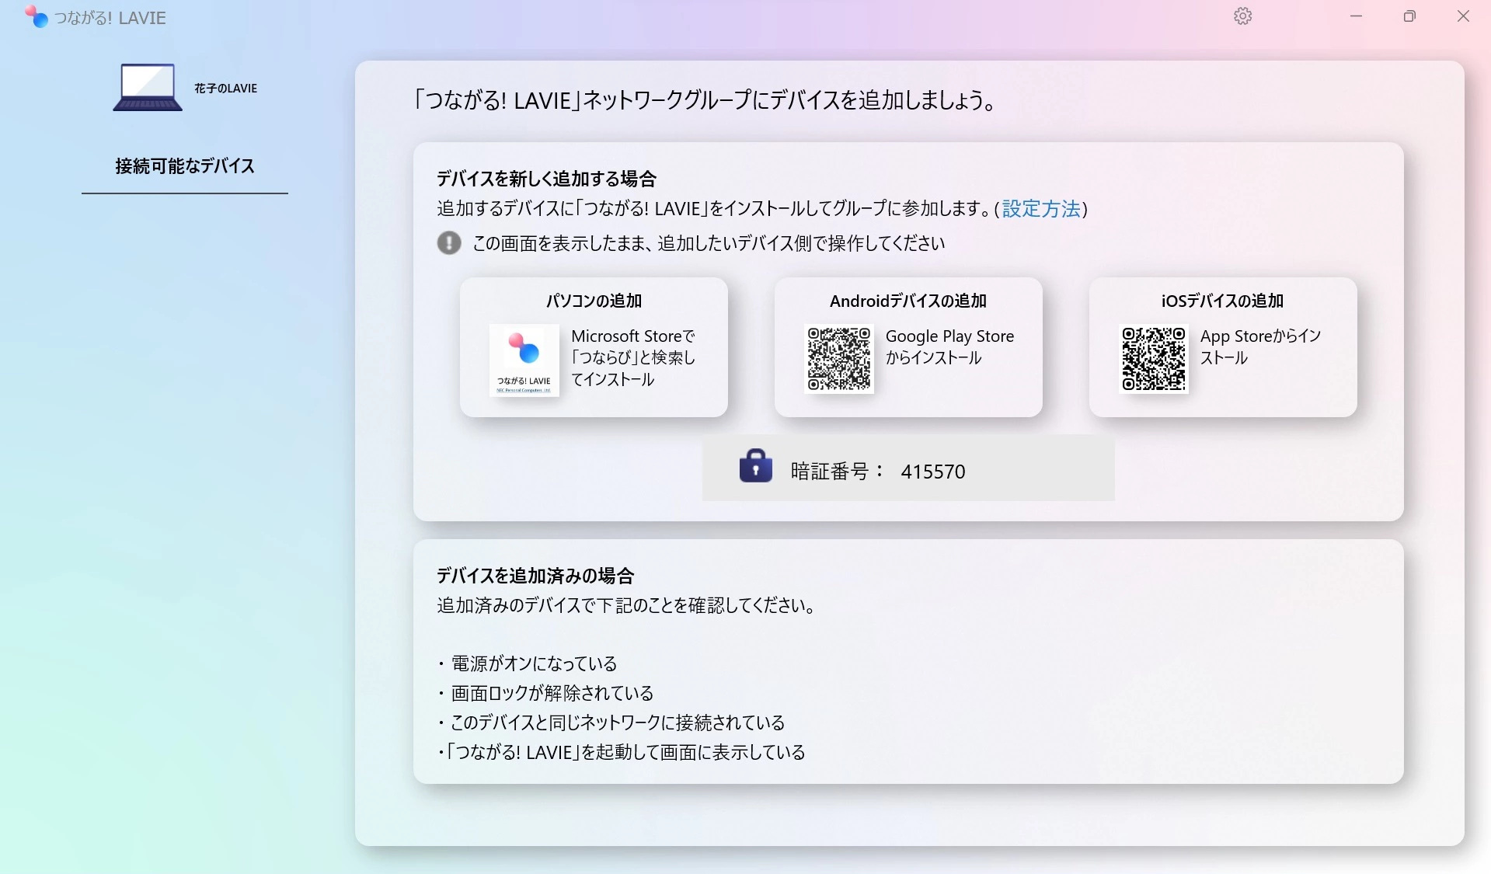
Task: Click the 花子のLAVIE device name
Action: pos(225,89)
